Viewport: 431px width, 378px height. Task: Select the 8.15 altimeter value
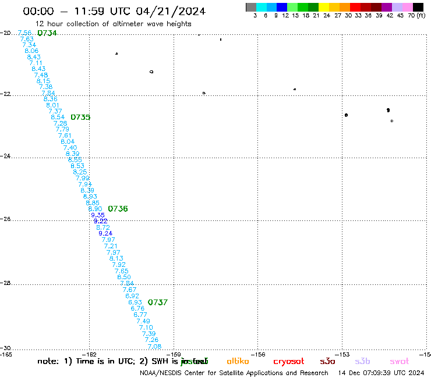pyautogui.click(x=44, y=81)
